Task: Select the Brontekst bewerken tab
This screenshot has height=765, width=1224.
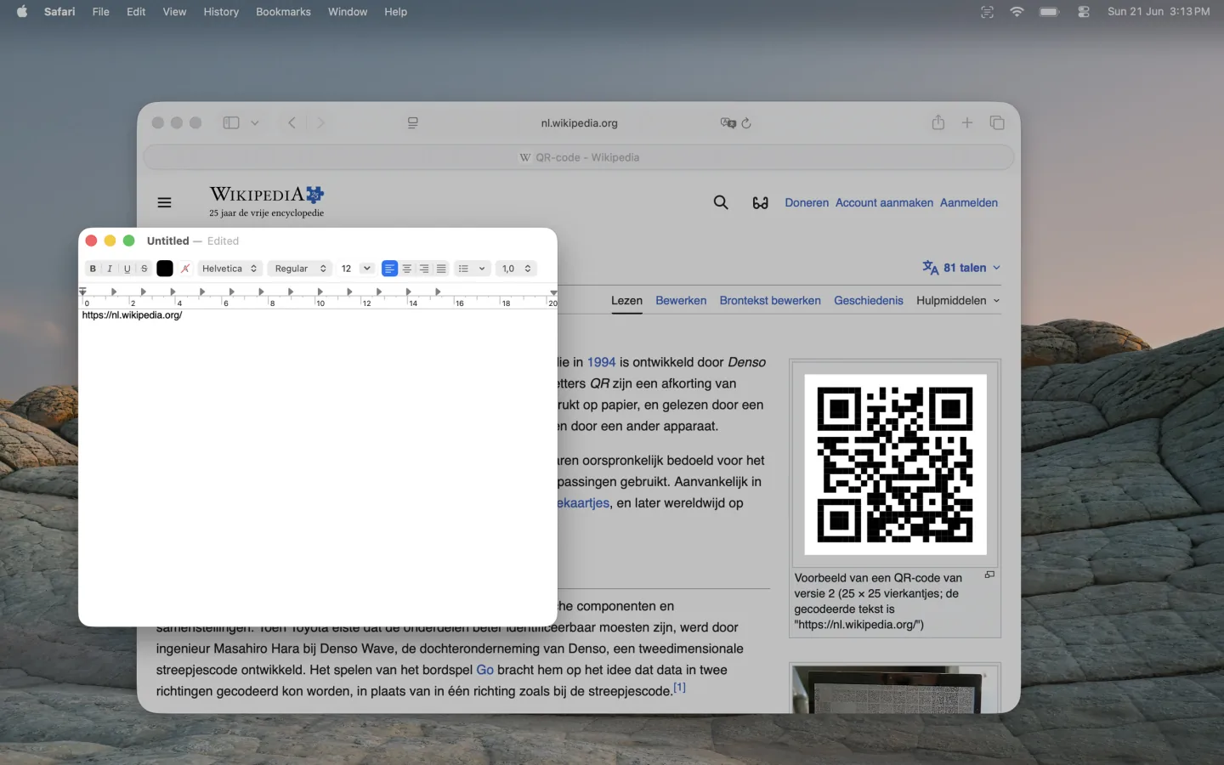Action: 770,301
